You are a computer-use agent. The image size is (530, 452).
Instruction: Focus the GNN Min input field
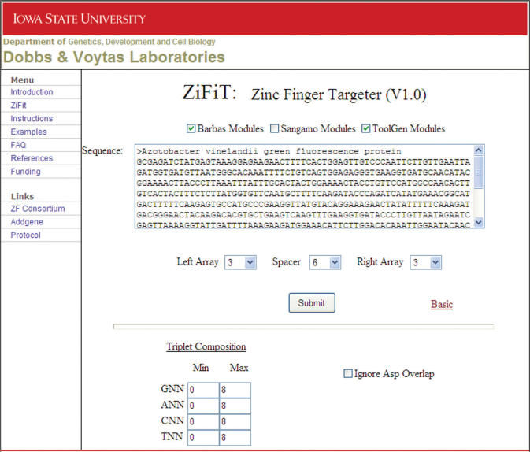pos(203,390)
